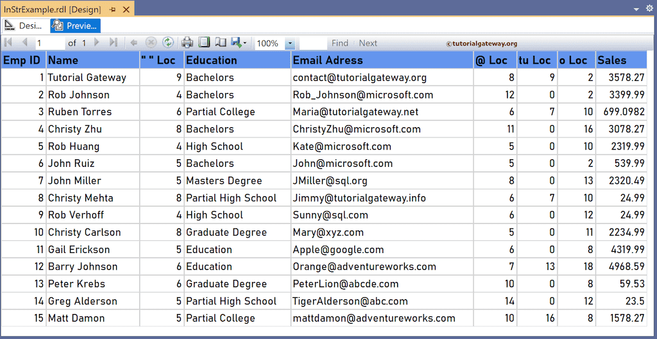Screen dimensions: 657x339
Task: Click the Find button
Action: 340,43
